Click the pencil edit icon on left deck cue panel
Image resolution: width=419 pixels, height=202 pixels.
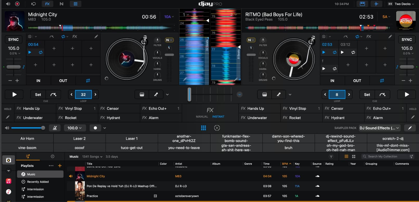tap(96, 37)
